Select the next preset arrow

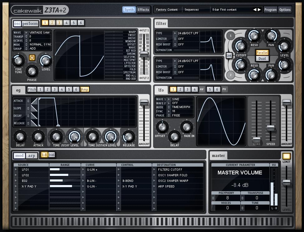(259, 10)
